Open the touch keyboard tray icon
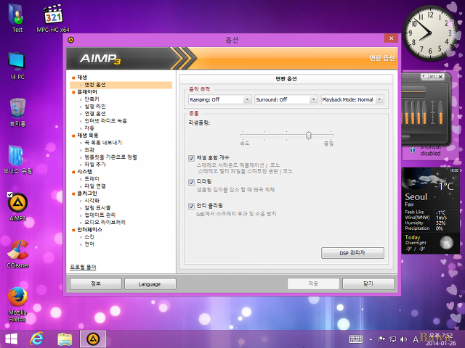The image size is (465, 348). tap(356, 339)
